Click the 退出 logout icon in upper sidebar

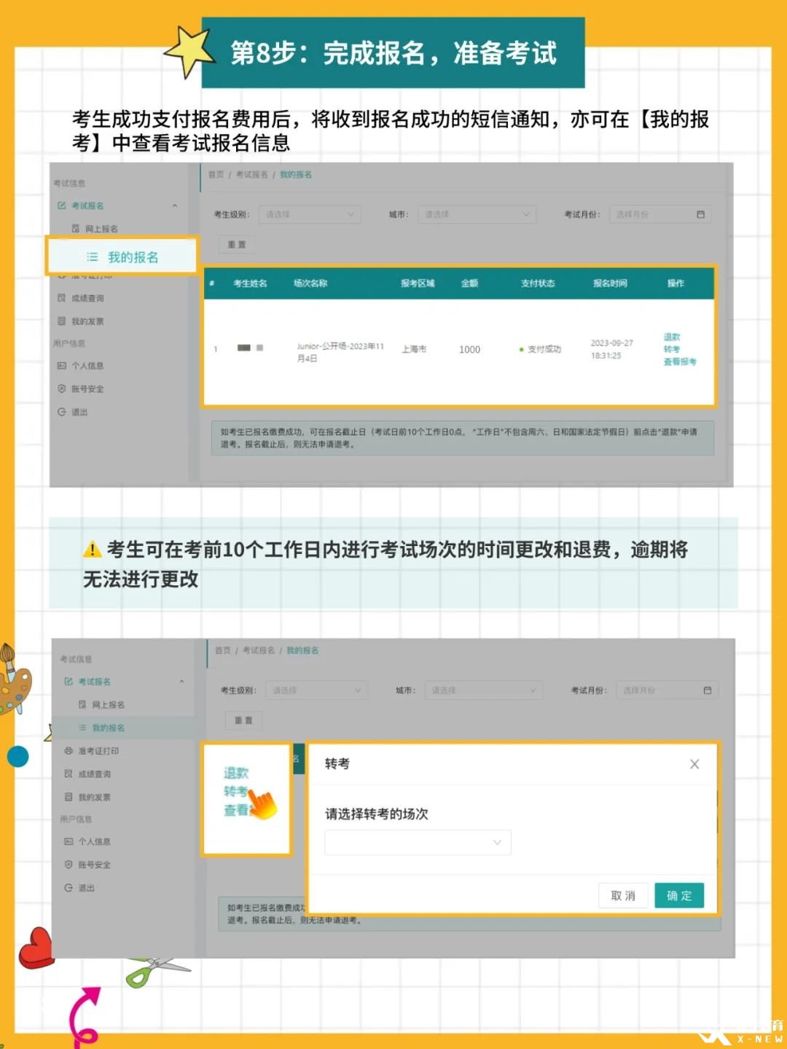(62, 413)
